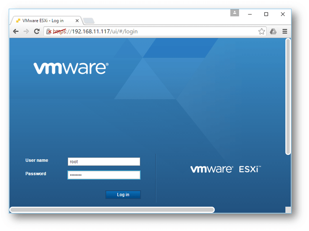Screen dimensions: 309x231
Task: Focus the User name field containing root
Action: pos(104,162)
